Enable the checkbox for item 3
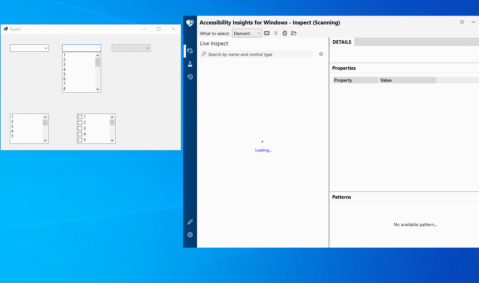The width and height of the screenshot is (479, 283). click(x=80, y=128)
